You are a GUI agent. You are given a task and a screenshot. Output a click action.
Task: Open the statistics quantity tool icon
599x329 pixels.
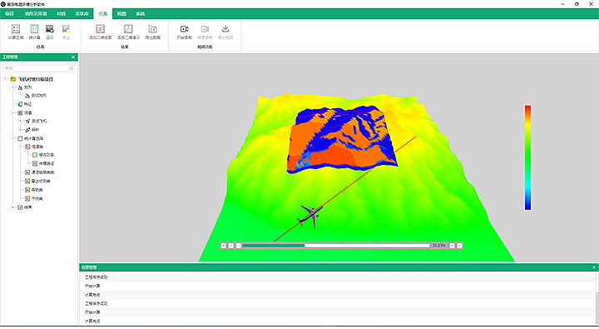point(34,32)
